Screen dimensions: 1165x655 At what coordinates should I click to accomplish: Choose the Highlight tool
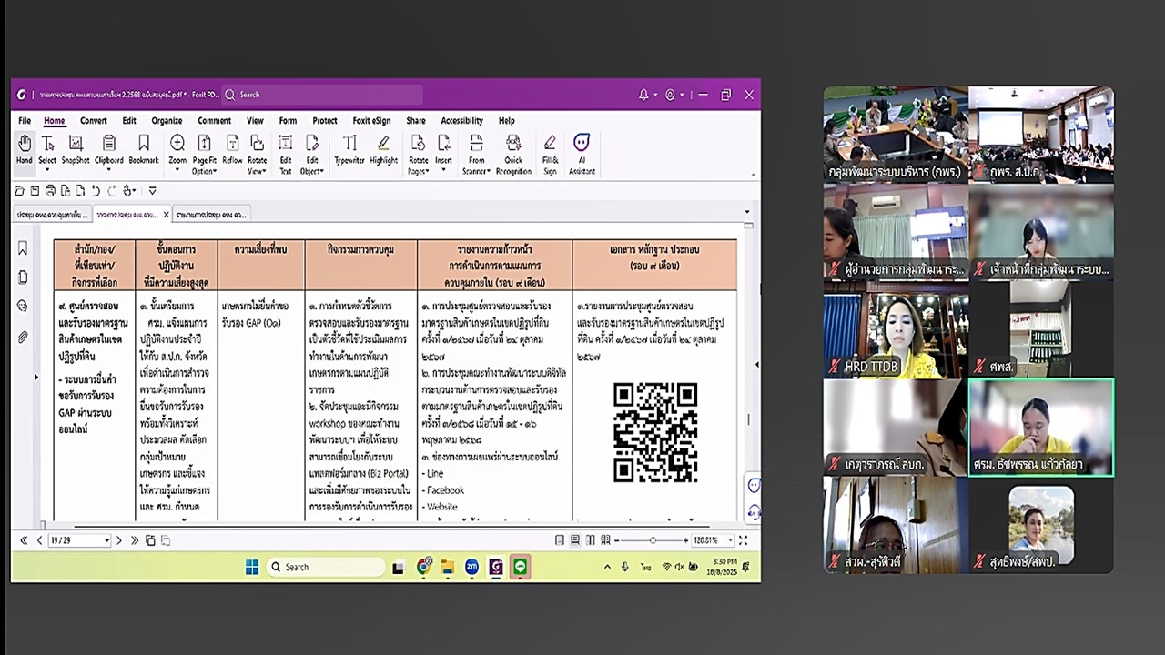(383, 150)
